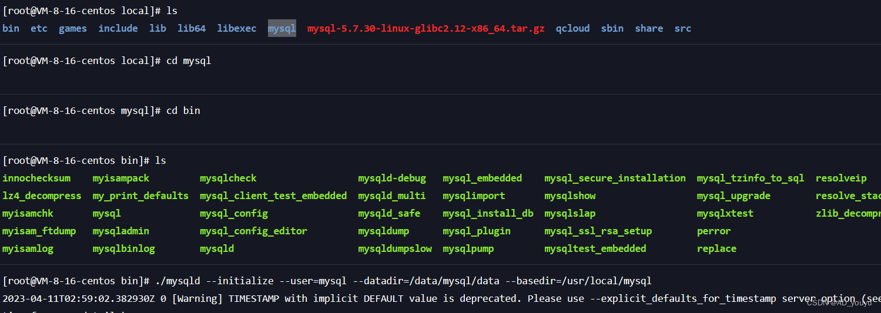The width and height of the screenshot is (881, 313).
Task: Click the mysql_upgrade file name
Action: click(733, 196)
